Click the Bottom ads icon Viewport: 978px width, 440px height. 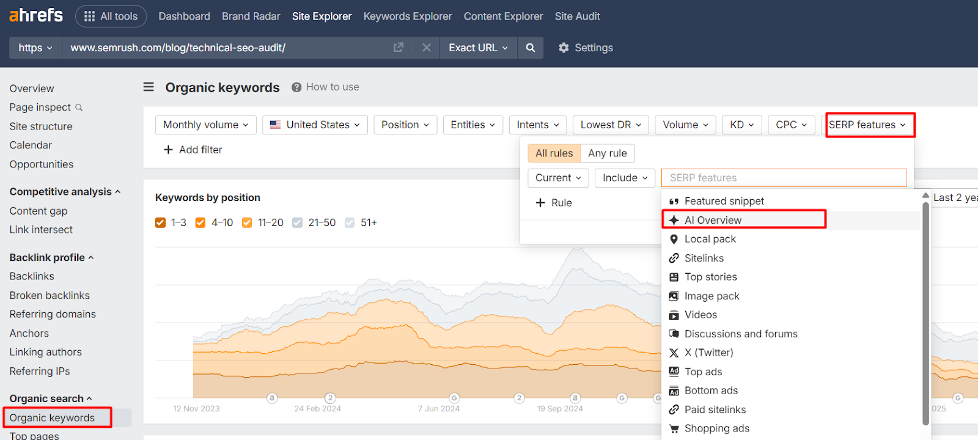point(674,391)
